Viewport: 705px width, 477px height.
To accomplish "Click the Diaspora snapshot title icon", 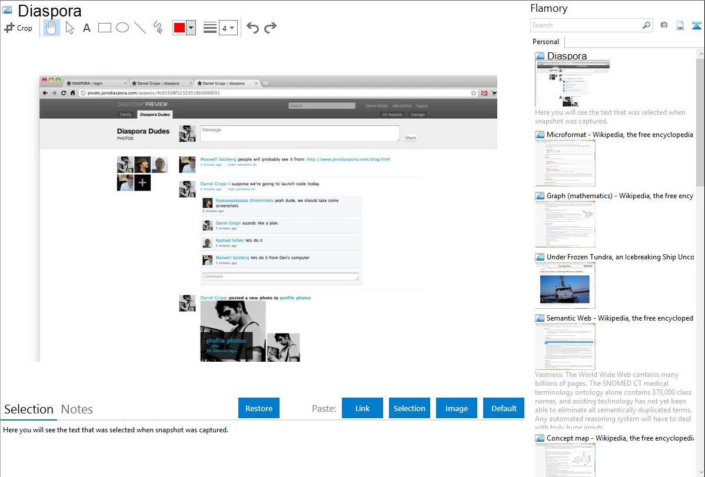I will point(7,10).
